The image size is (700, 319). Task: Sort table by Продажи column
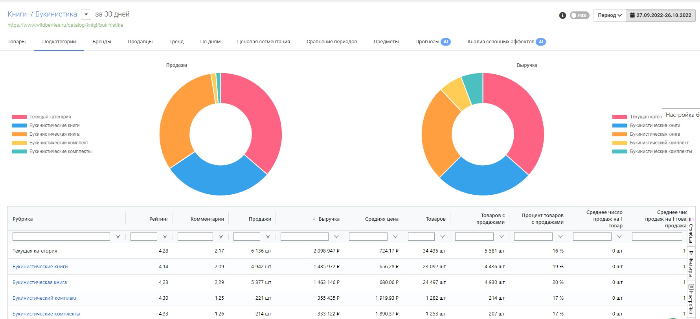pos(260,219)
